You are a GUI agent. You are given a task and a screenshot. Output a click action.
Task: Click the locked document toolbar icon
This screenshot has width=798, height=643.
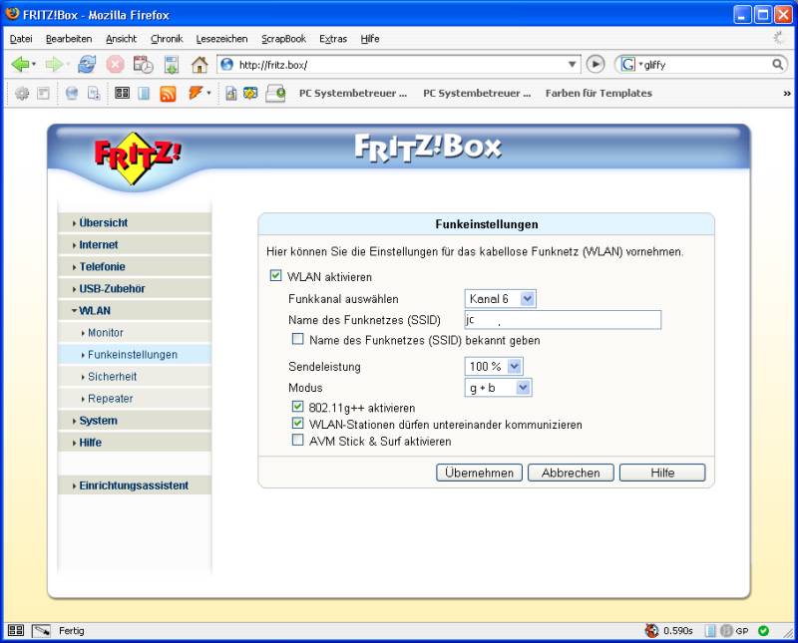[231, 93]
